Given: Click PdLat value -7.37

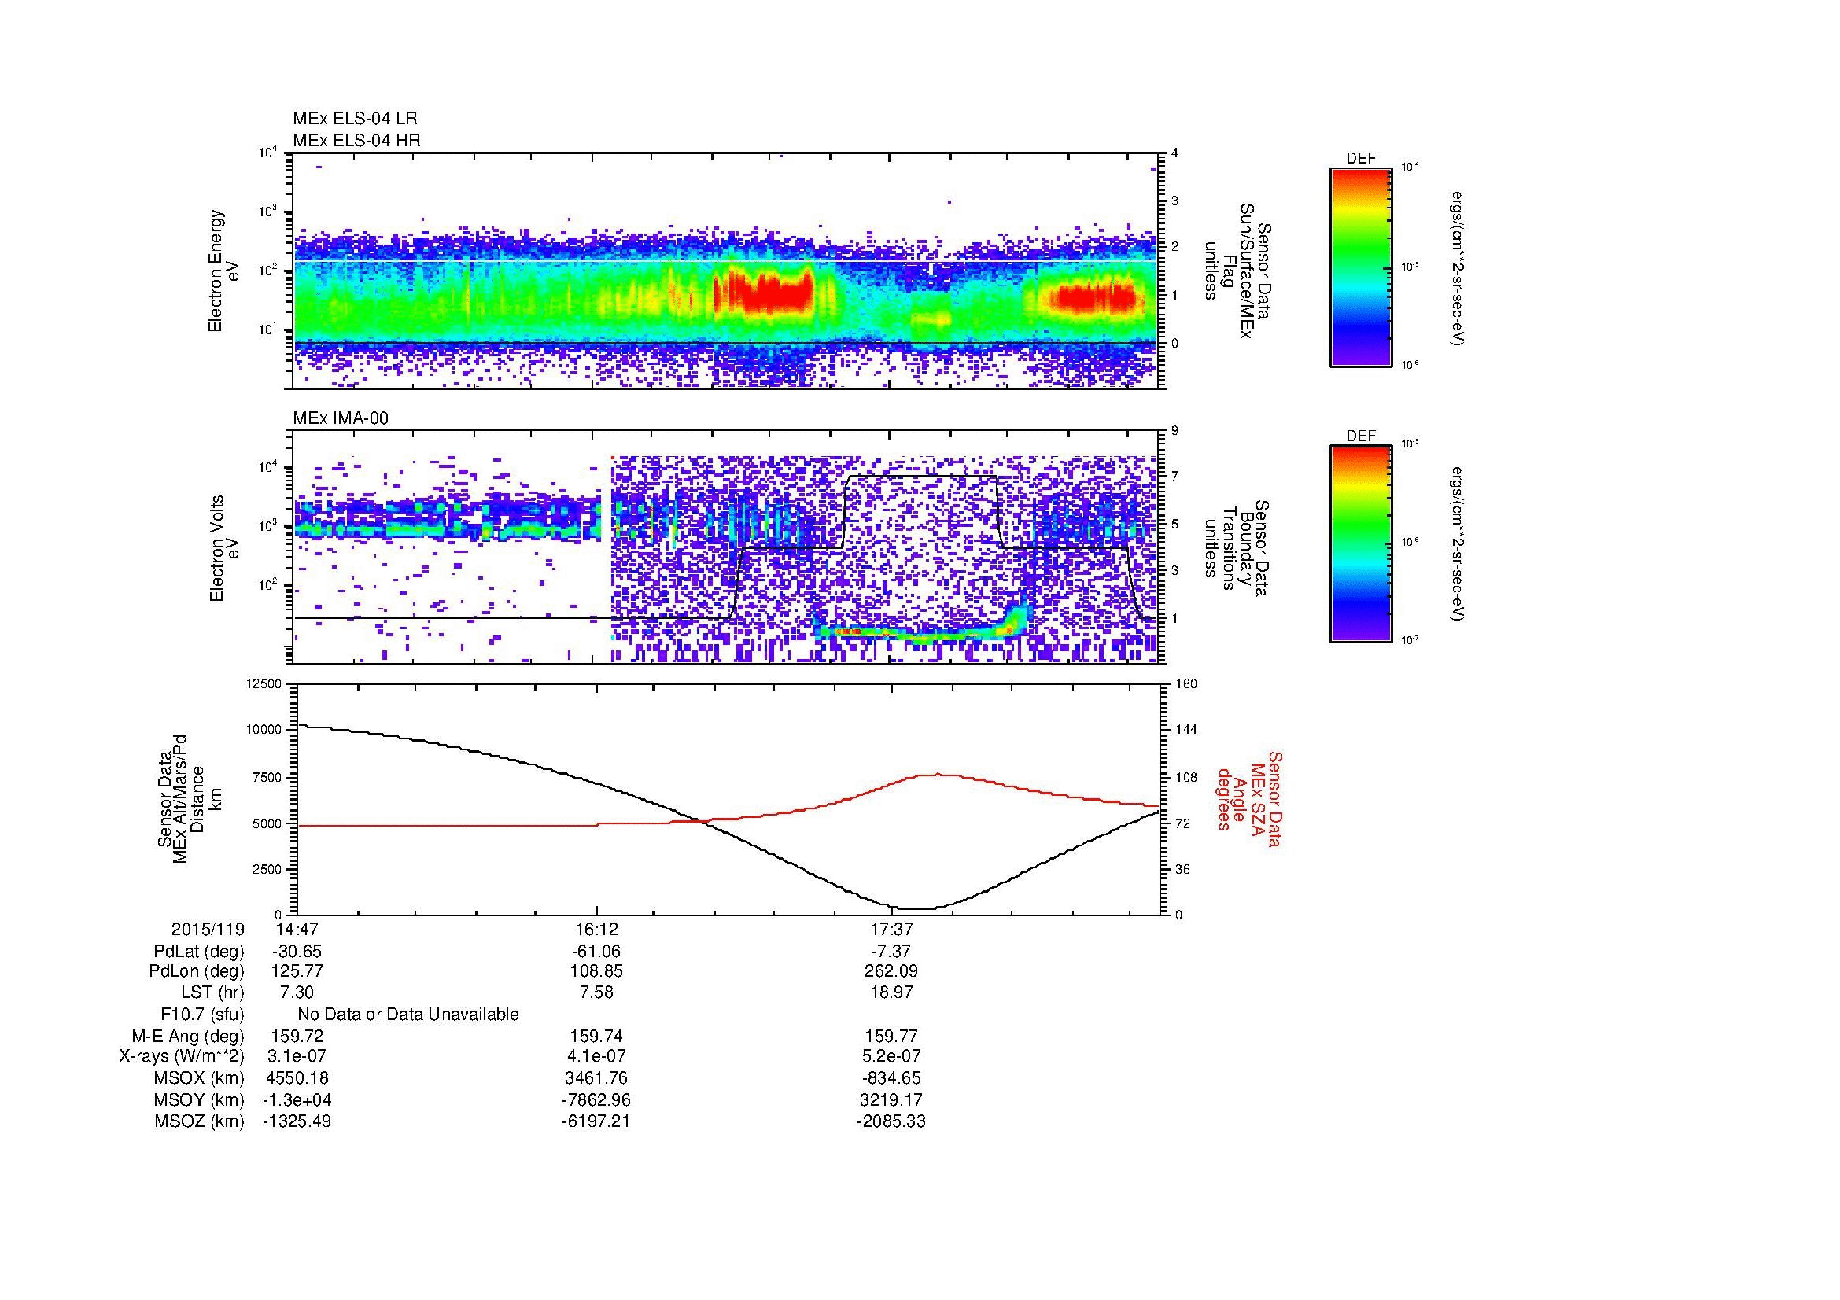Looking at the screenshot, I should (x=891, y=952).
